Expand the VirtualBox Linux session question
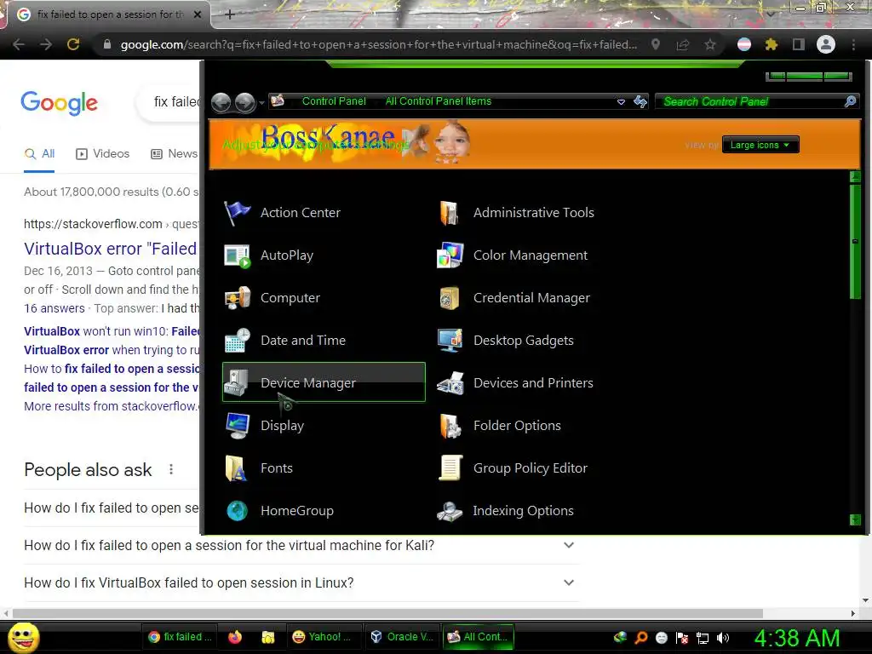Image resolution: width=872 pixels, height=654 pixels. point(568,582)
